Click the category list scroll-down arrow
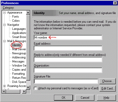Image resolution: width=118 pixels, height=102 pixels. click(28, 87)
